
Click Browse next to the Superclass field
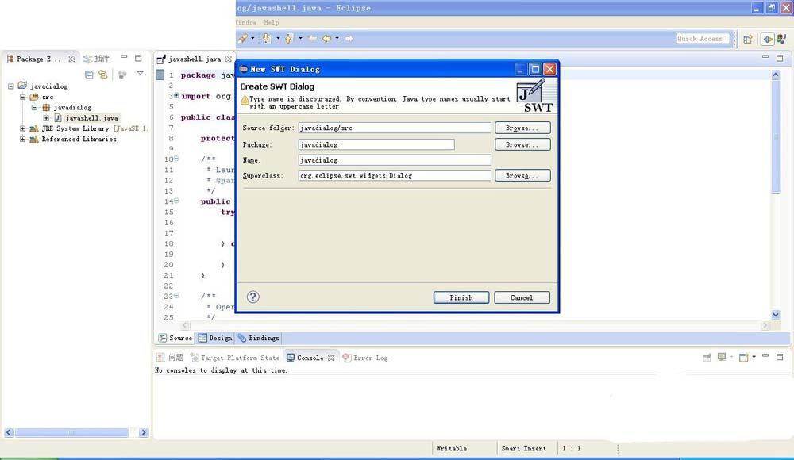click(x=522, y=175)
